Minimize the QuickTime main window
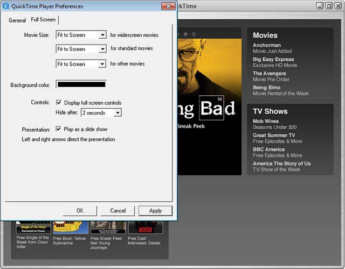Screen dimensions: 345x269 point(320,6)
